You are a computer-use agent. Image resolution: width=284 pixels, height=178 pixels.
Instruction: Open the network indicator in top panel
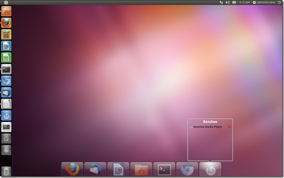(x=221, y=3)
